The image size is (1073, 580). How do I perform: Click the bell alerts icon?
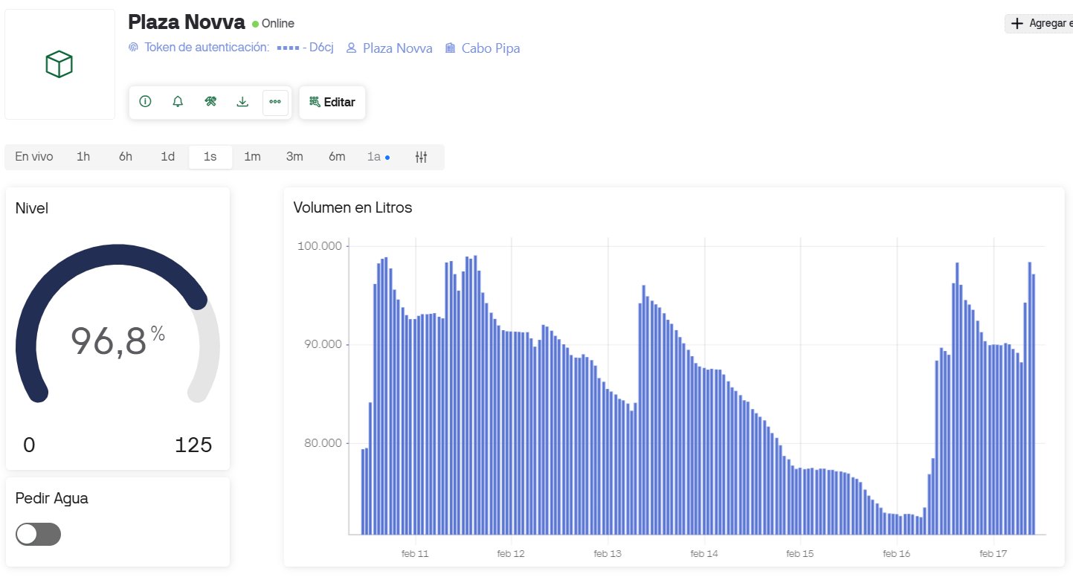click(178, 102)
